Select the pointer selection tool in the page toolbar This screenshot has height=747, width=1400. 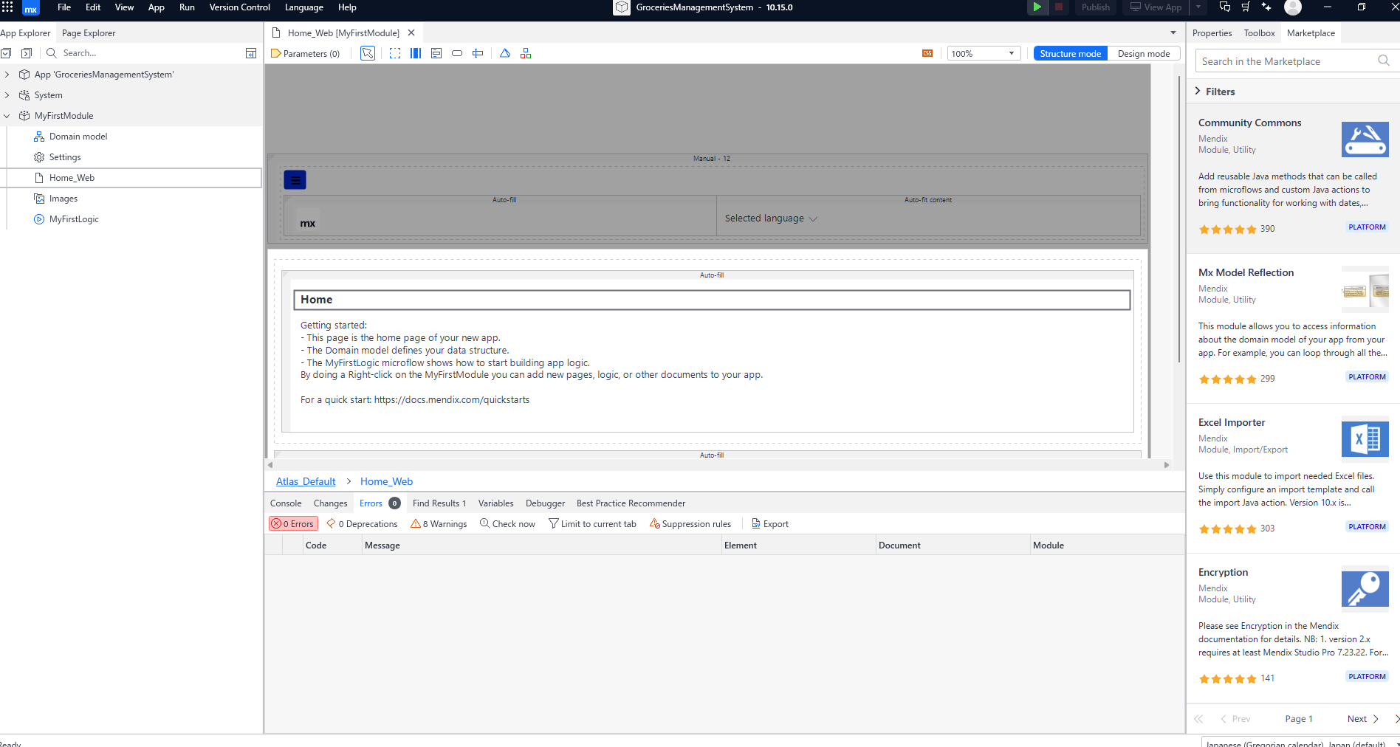(367, 52)
